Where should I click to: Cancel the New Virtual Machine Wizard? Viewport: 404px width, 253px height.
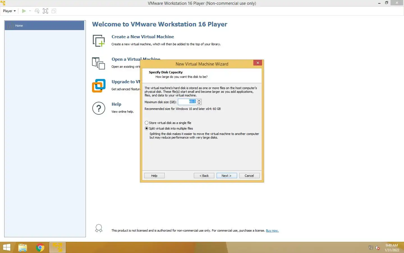pyautogui.click(x=249, y=176)
